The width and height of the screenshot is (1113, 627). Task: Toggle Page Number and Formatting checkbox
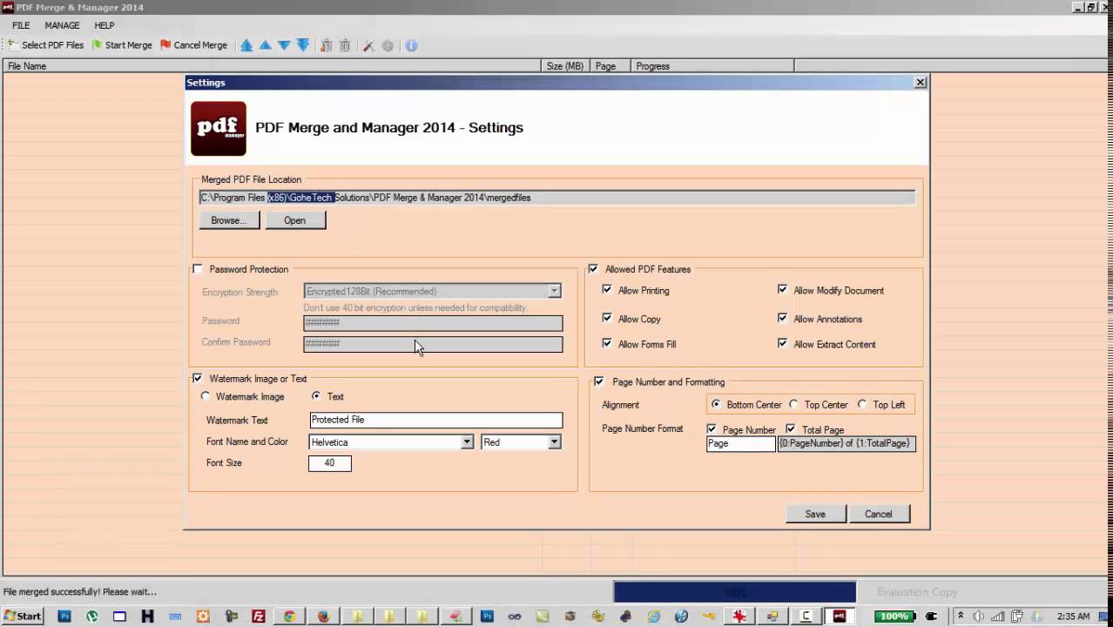click(x=598, y=381)
